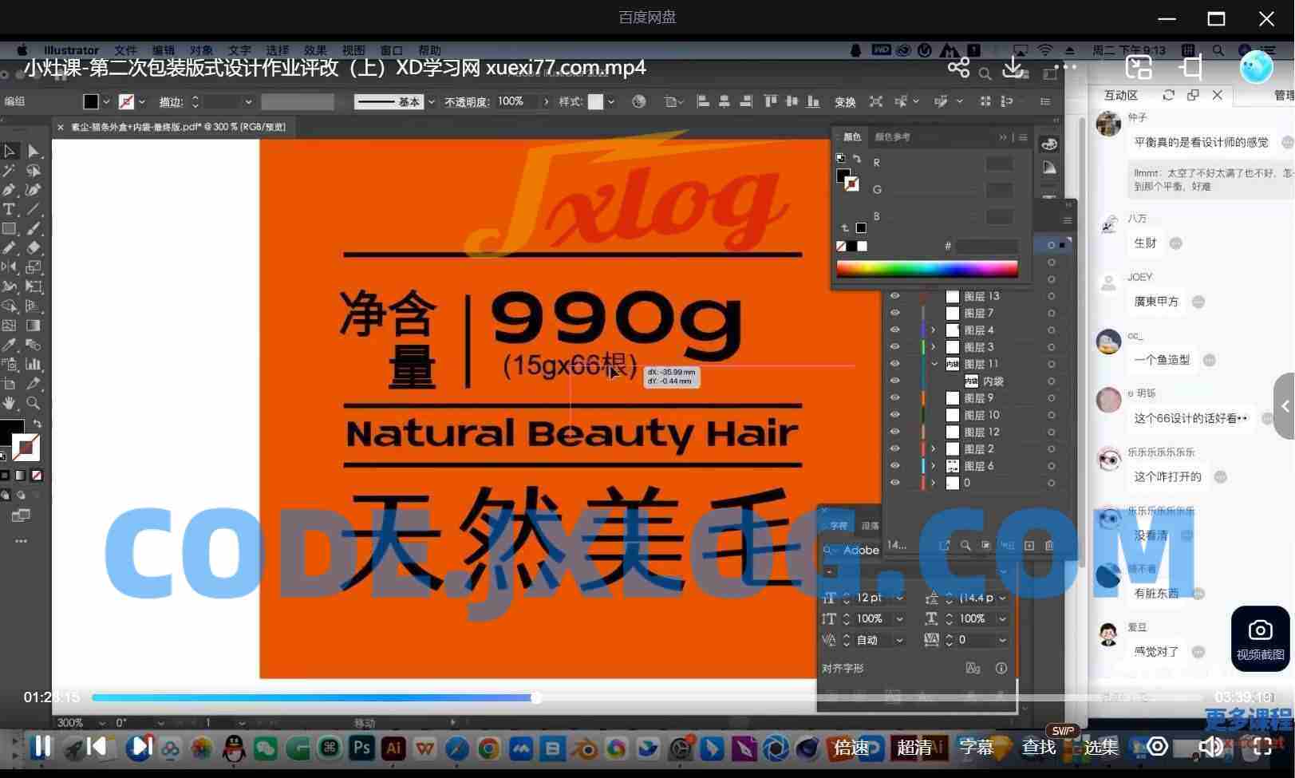Image resolution: width=1295 pixels, height=778 pixels.
Task: Skip to the next video
Action: (x=142, y=747)
